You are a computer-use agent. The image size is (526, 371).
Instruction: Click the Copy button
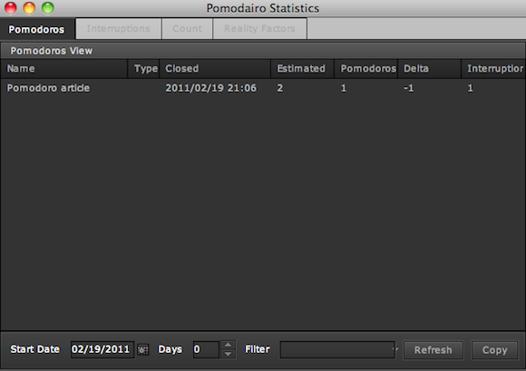coord(495,350)
